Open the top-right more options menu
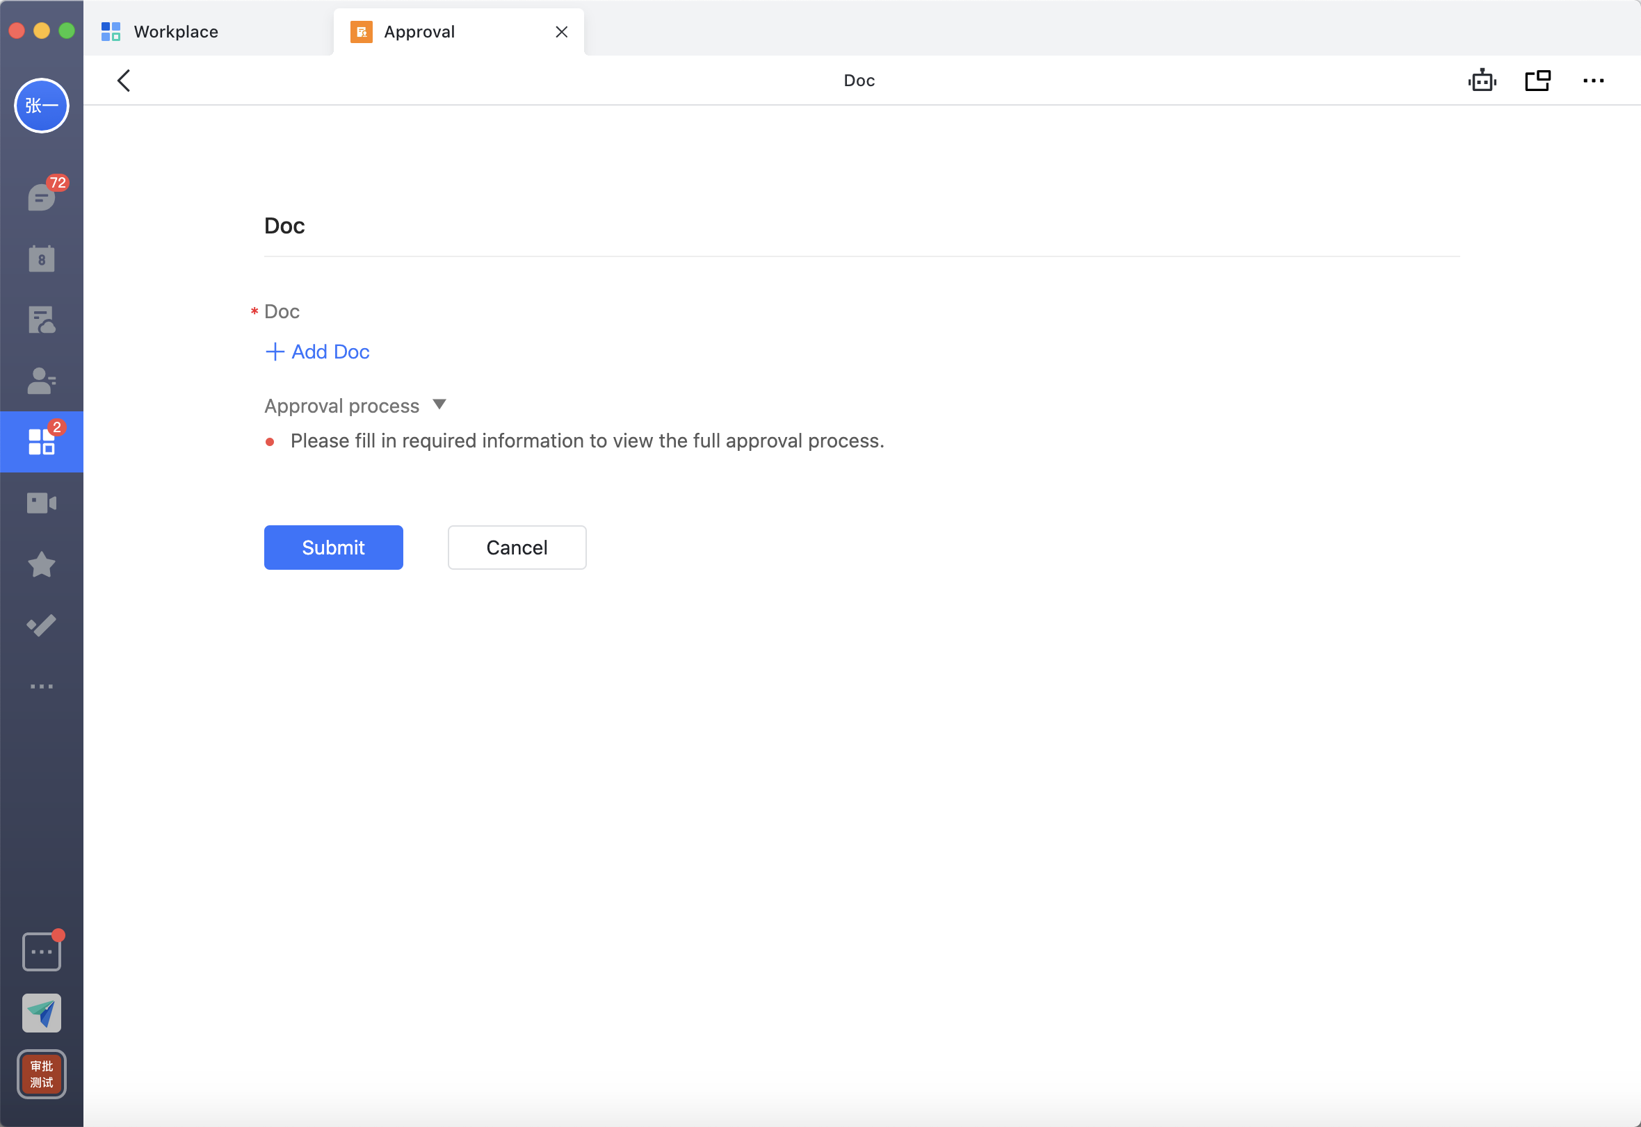The image size is (1641, 1127). 1594,81
